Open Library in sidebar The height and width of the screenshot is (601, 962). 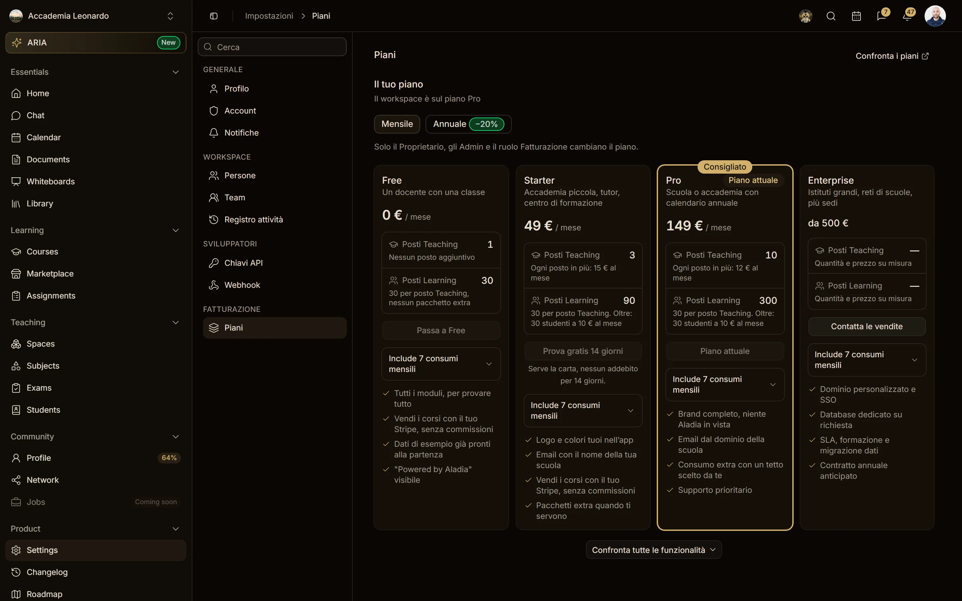(x=96, y=204)
